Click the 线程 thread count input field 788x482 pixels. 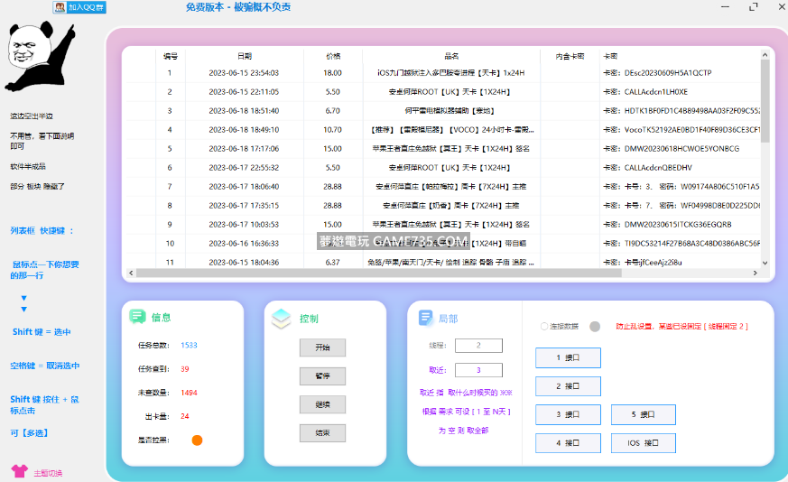point(478,346)
